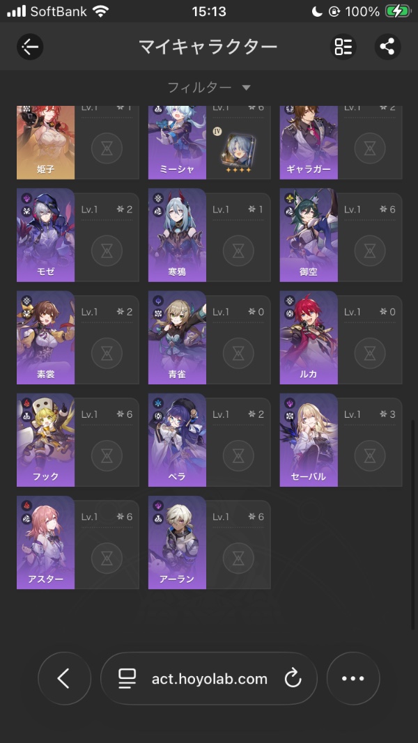Viewport: 418px width, 743px height.
Task: Select the 御空 character portrait
Action: click(309, 235)
